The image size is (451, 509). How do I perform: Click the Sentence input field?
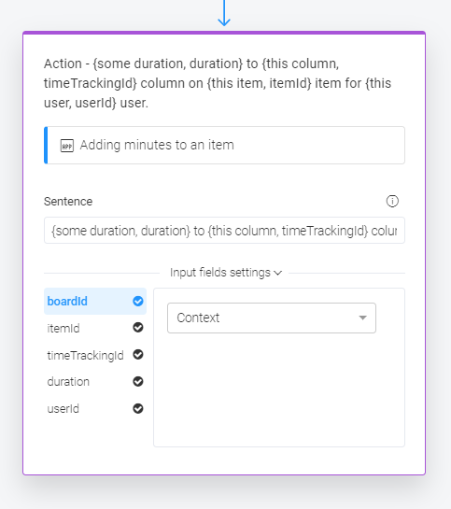coord(224,231)
